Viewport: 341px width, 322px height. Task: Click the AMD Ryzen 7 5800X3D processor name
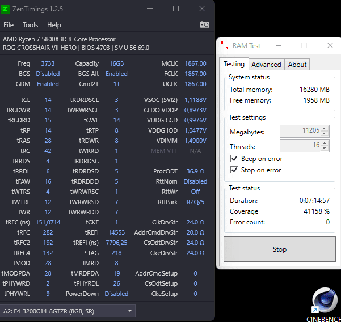coord(59,39)
